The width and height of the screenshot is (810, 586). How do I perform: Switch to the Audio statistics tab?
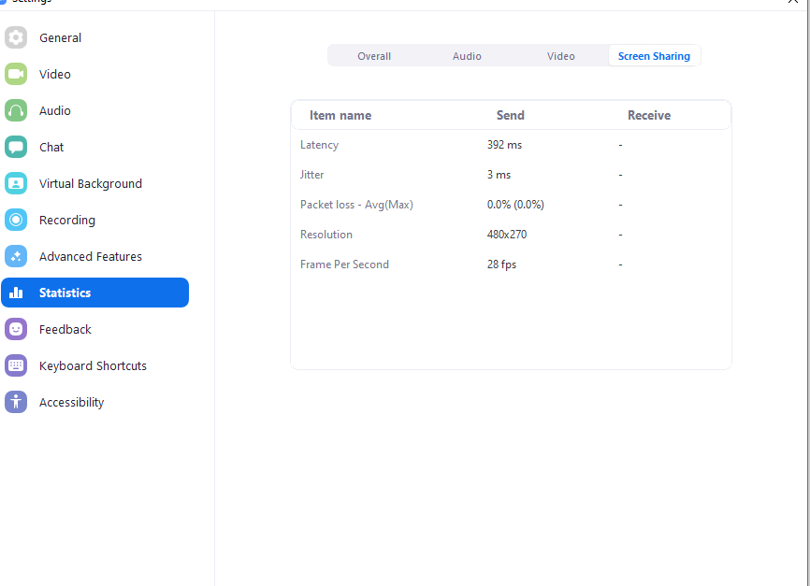coord(467,56)
